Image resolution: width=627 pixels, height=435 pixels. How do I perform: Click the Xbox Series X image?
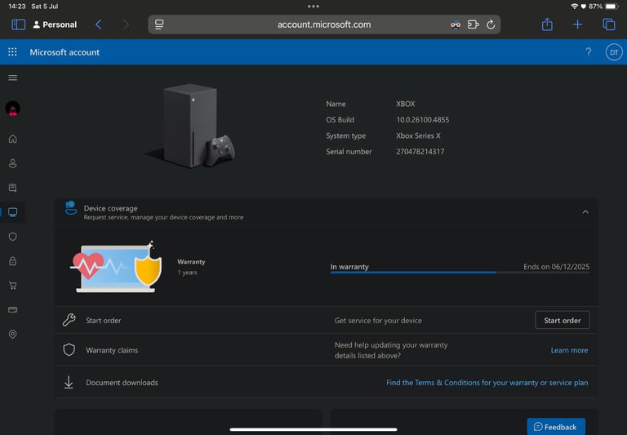coord(189,126)
